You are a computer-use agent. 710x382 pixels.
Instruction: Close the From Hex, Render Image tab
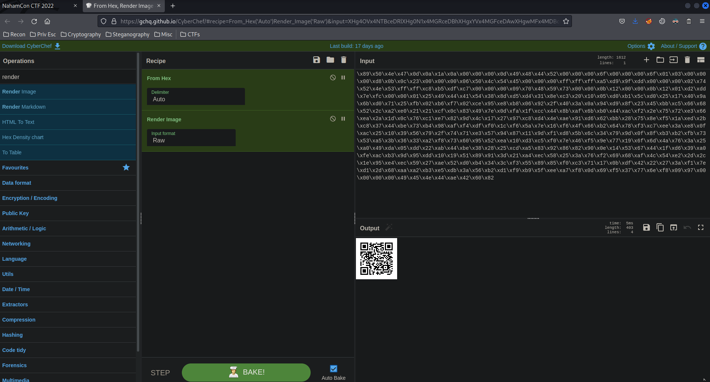coord(159,6)
